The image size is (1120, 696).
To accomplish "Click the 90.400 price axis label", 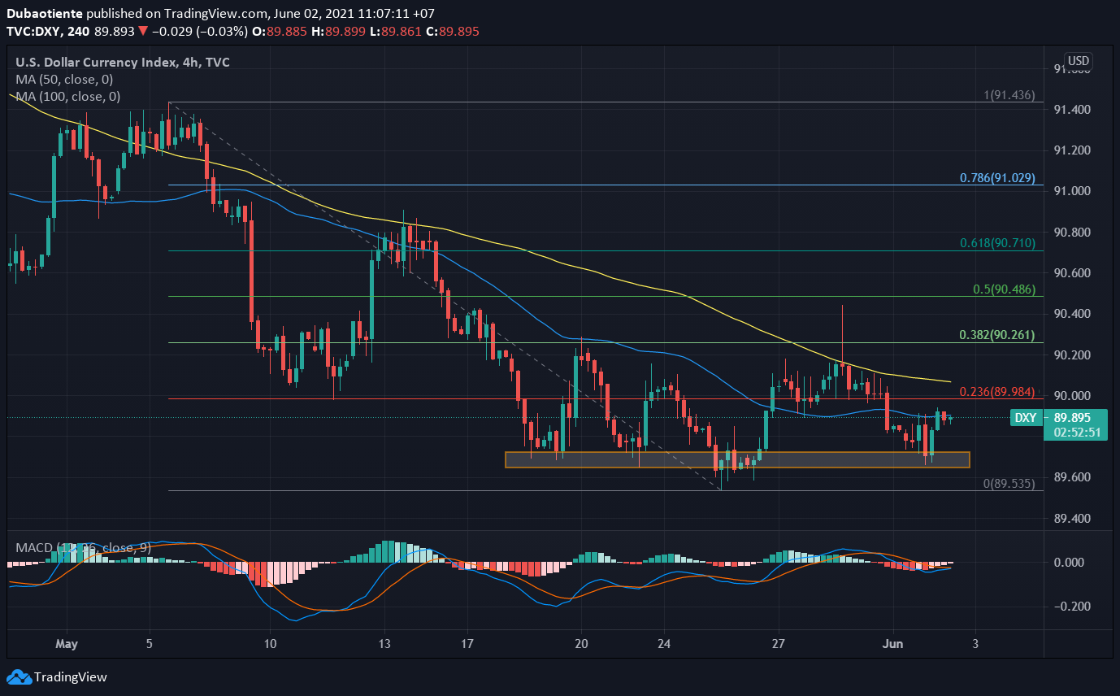I will [x=1071, y=314].
